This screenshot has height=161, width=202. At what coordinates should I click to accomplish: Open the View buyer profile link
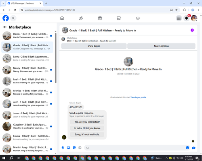[x=138, y=97]
